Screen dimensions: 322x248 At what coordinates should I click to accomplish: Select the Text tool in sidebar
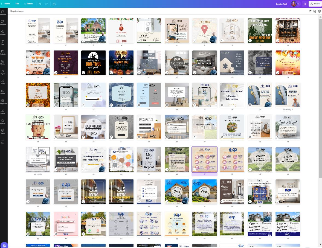pos(3,43)
